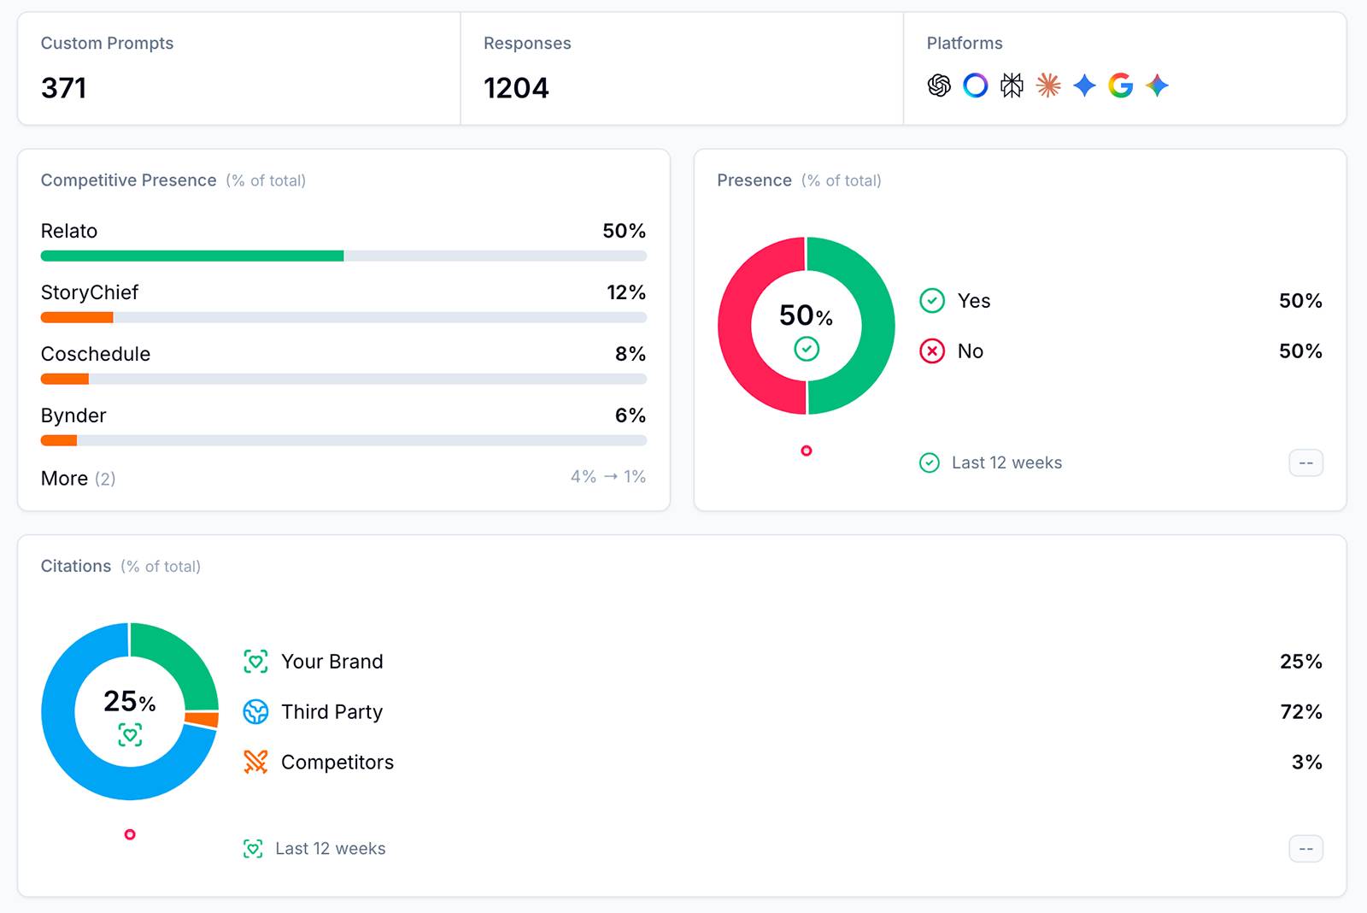Expand the More (2) competitors row
1367x913 pixels.
coord(78,479)
